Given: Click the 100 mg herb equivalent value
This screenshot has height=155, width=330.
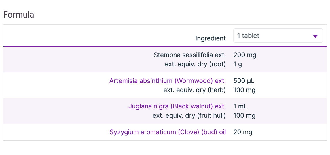Looking at the screenshot, I should pos(244,90).
